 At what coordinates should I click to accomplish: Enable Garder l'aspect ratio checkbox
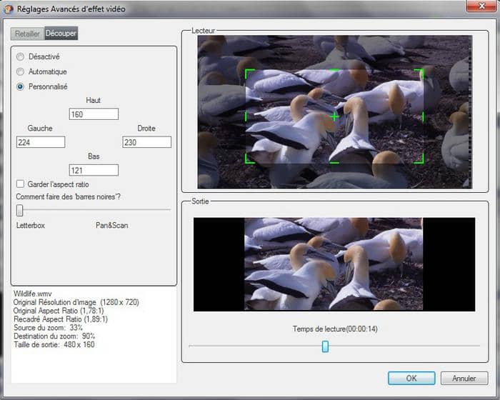click(20, 184)
